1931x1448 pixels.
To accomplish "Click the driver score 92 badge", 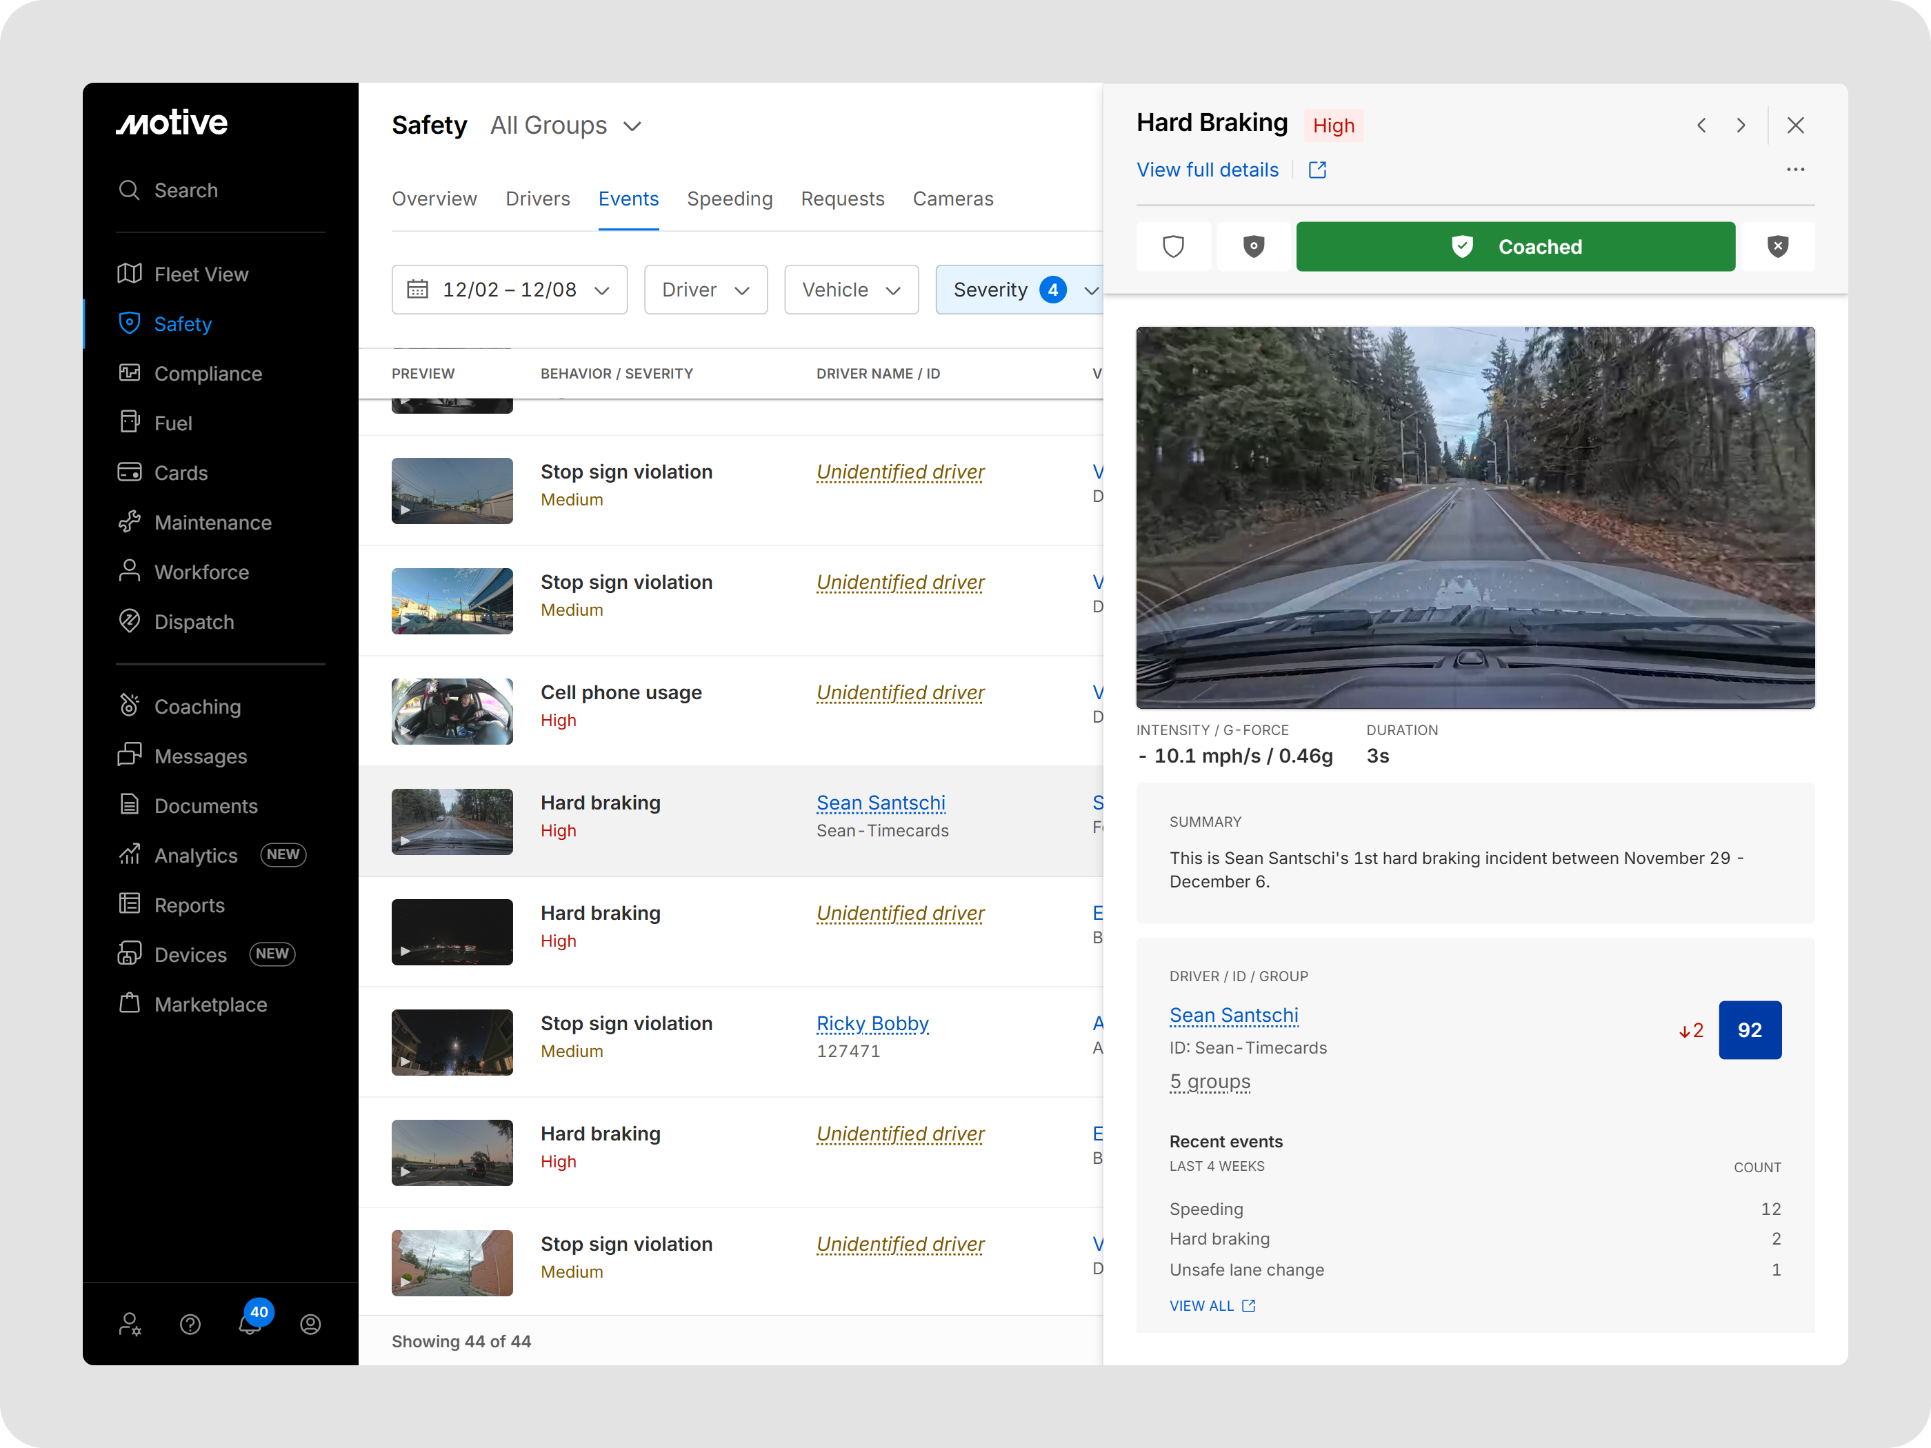I will (1750, 1031).
